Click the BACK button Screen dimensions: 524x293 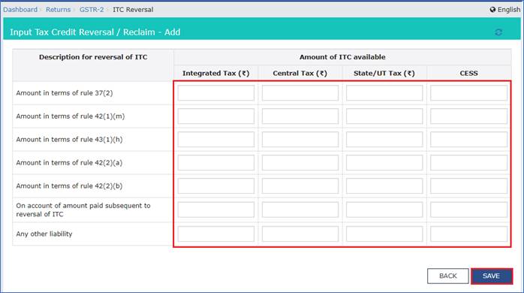tap(448, 276)
